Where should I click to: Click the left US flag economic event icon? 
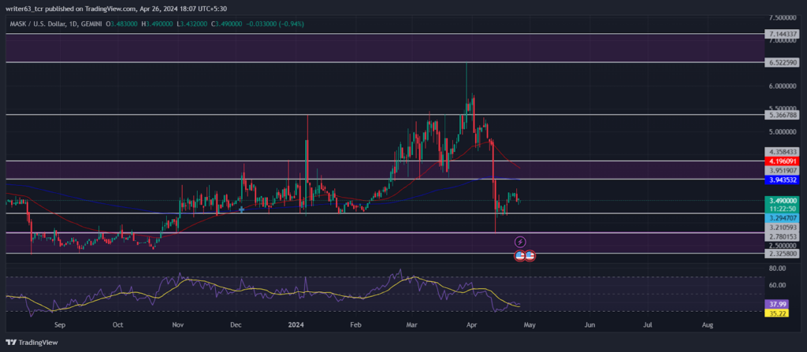coord(520,255)
